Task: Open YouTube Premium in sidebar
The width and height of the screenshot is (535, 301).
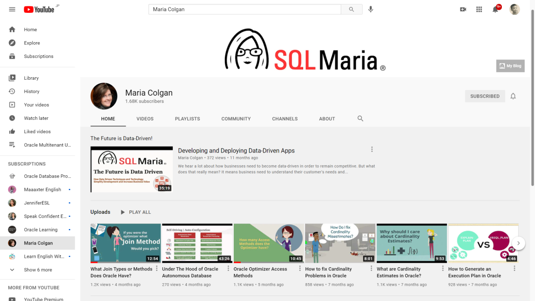Action: [x=38, y=299]
